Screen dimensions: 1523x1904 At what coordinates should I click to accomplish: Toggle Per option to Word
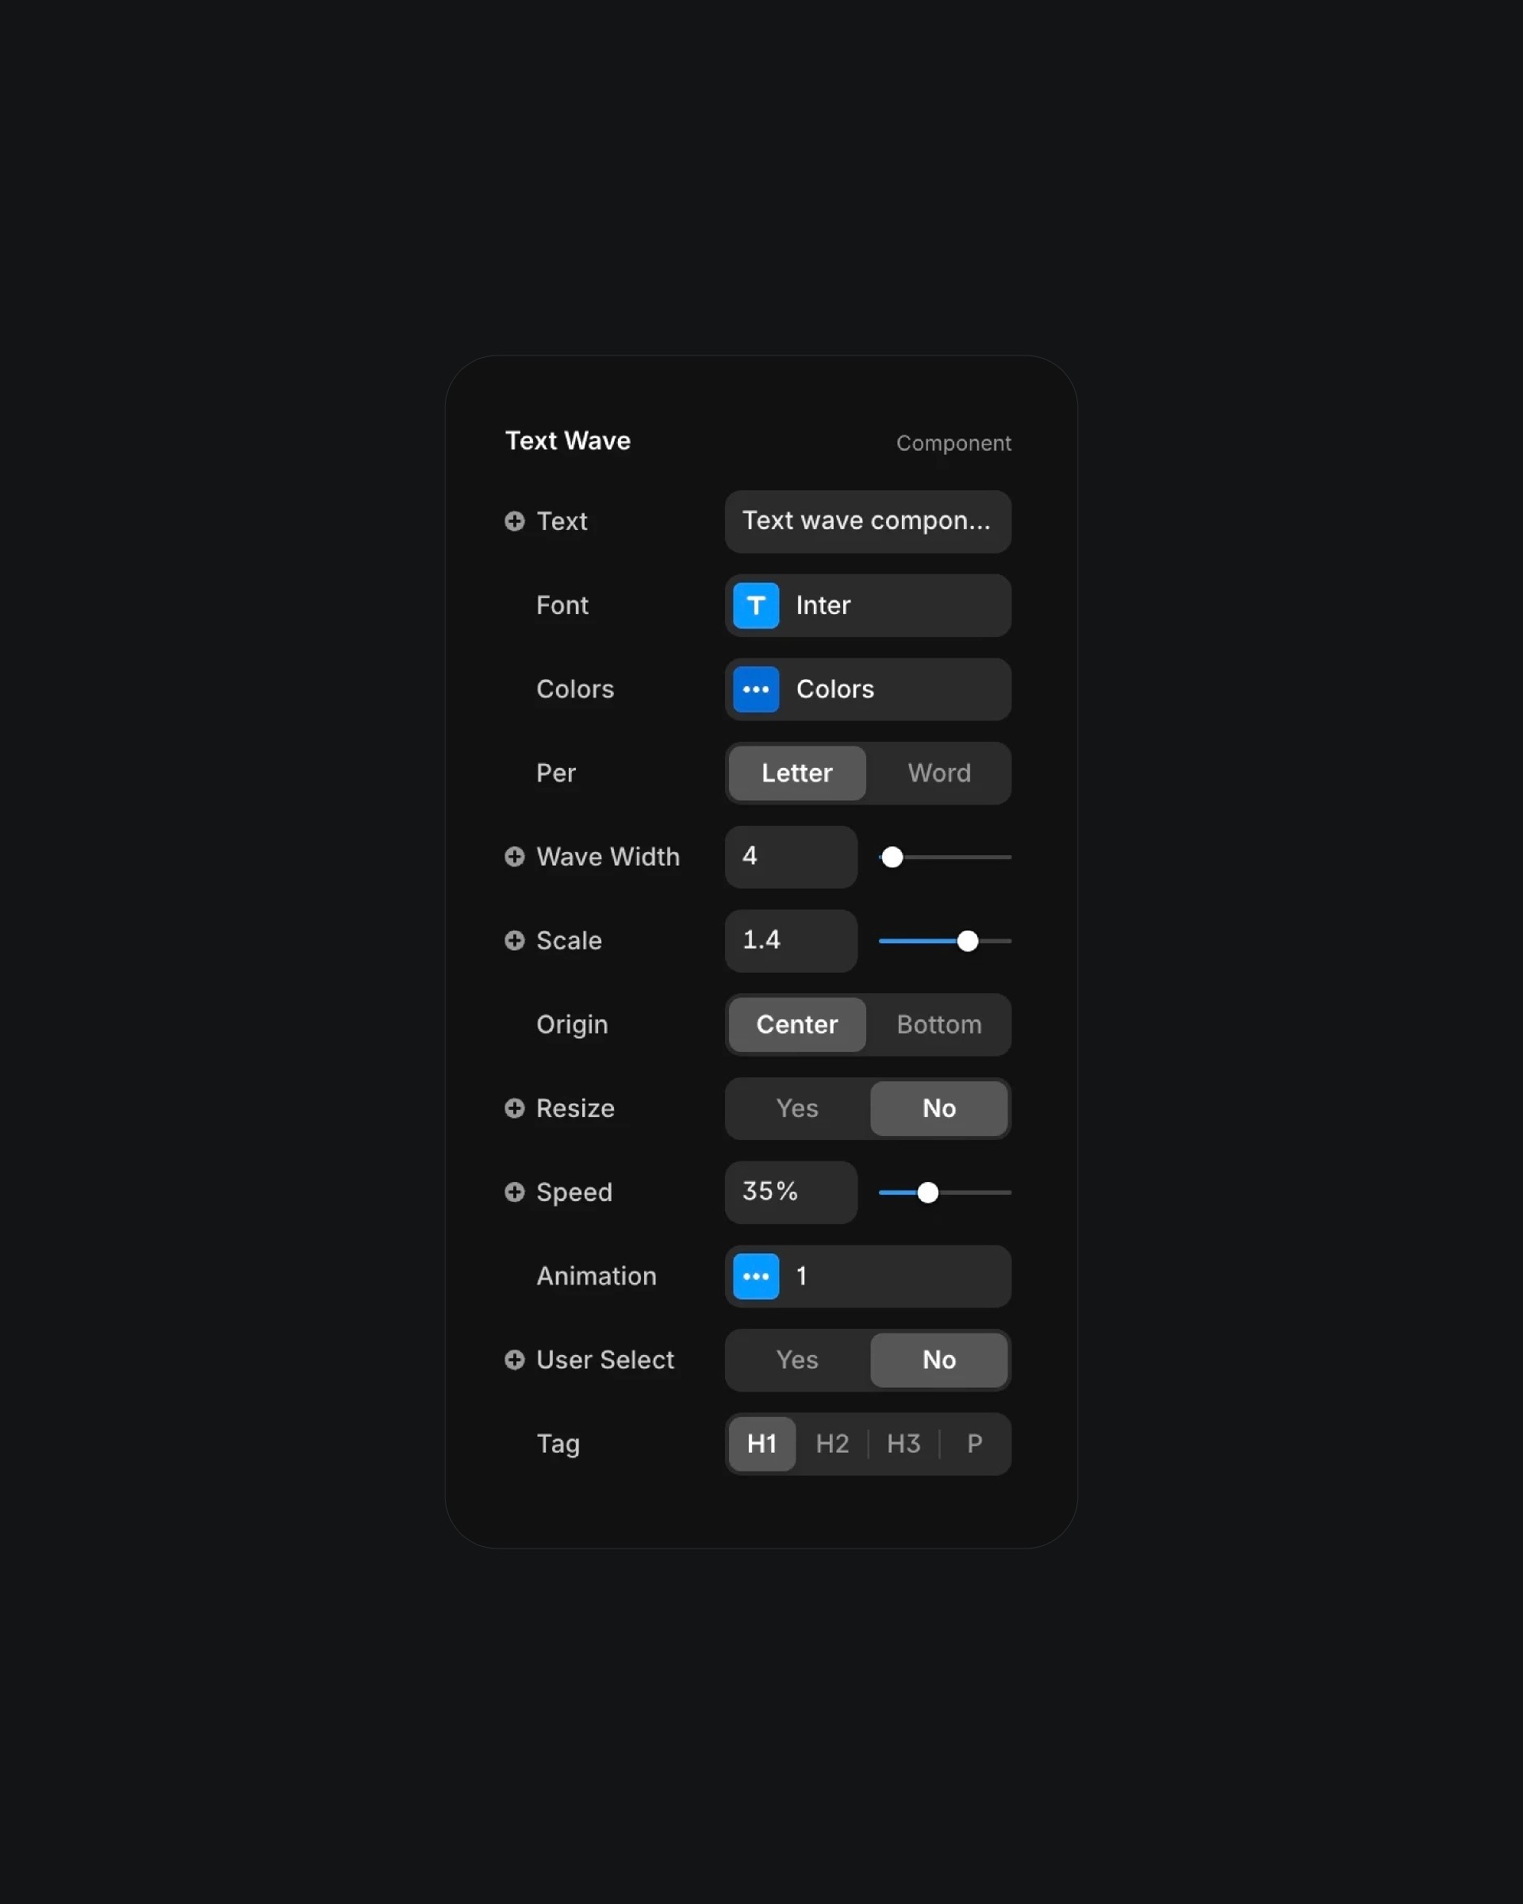pyautogui.click(x=938, y=773)
